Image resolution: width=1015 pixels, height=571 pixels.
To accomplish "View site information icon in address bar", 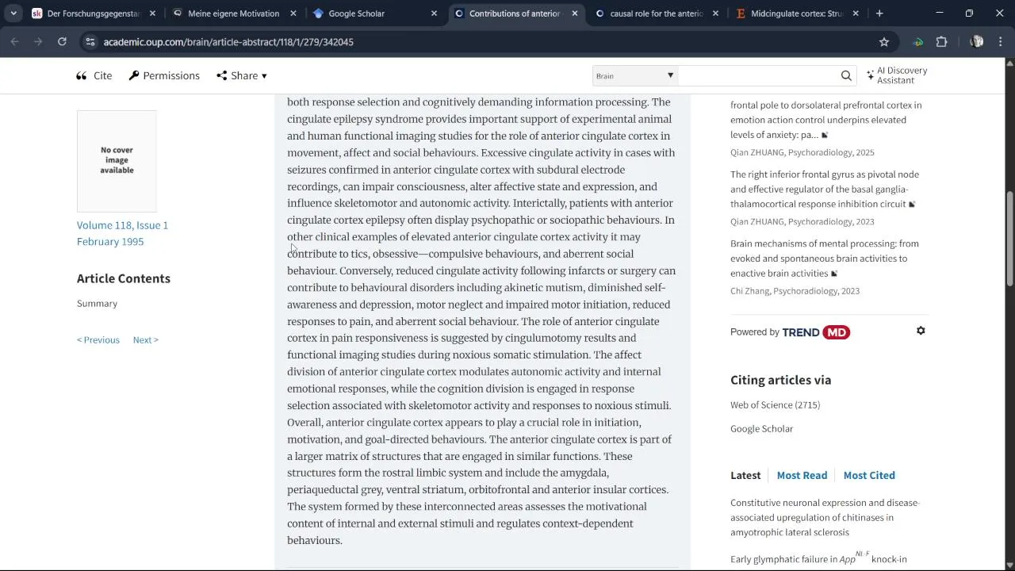I will point(90,41).
